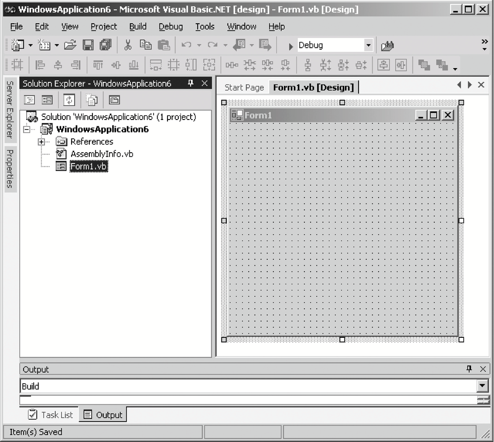This screenshot has height=442, width=494.
Task: Expand the References tree node
Action: pyautogui.click(x=41, y=142)
